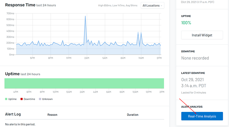Click the lavender Unknown legend swatch
Image resolution: width=229 pixels, height=127 pixels.
[40, 99]
